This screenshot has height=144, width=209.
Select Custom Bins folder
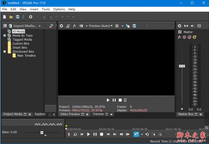coord(21,43)
